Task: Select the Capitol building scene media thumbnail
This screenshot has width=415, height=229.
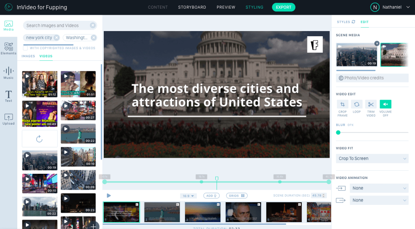Action: coord(394,55)
